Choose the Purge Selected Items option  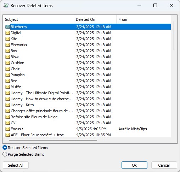coord(5,154)
